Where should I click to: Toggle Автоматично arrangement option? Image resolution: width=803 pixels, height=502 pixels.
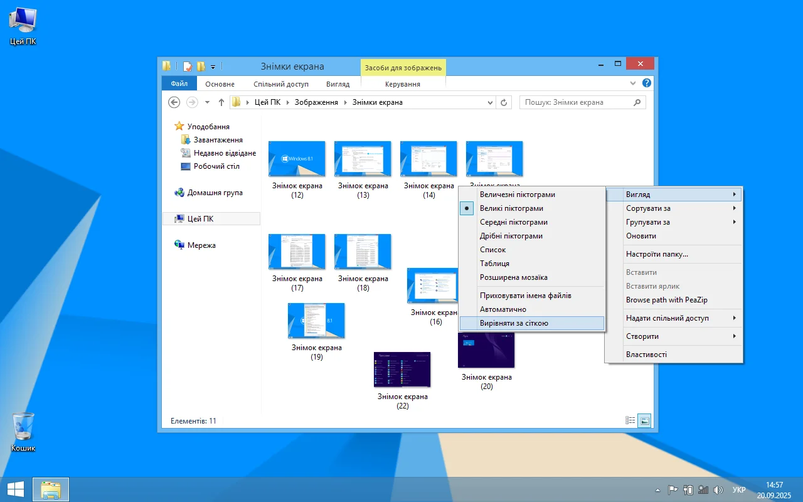[503, 309]
